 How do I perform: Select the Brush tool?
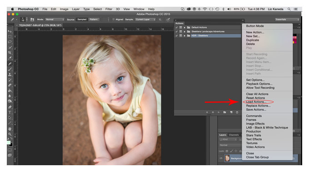[x=10, y=69]
